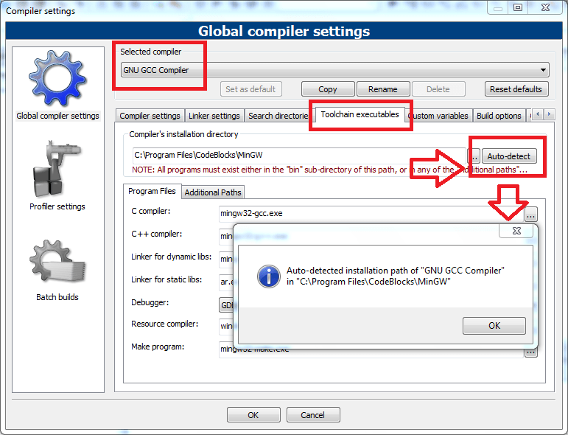
Task: Click the blue information icon in the dialog
Action: [x=268, y=276]
